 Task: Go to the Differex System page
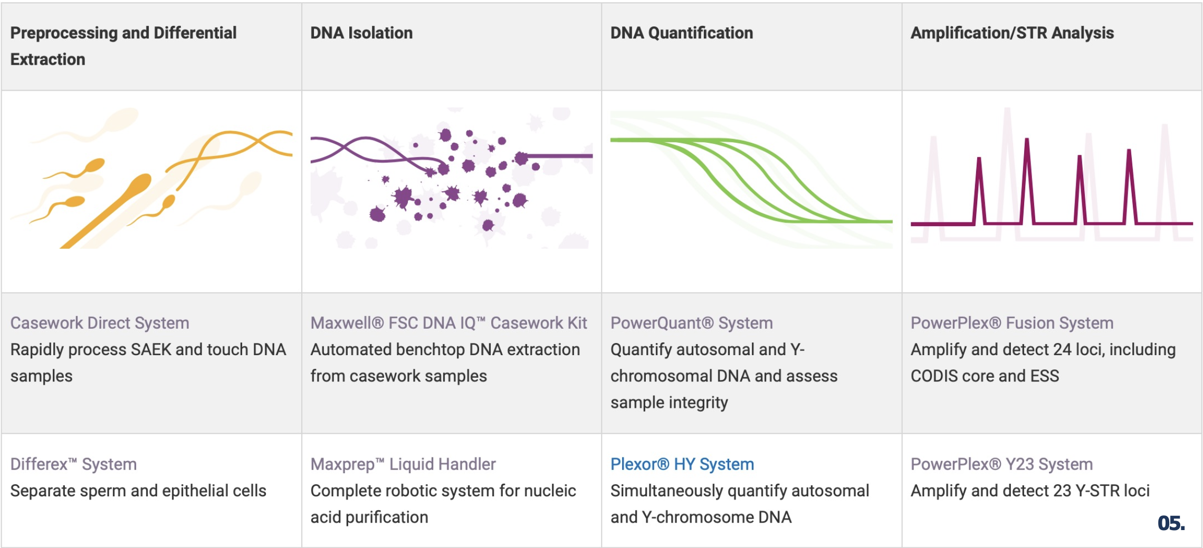point(73,464)
